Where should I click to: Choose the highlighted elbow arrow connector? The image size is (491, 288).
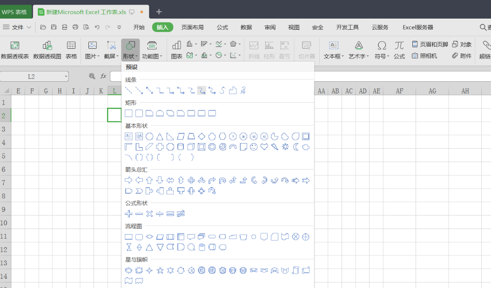click(202, 91)
